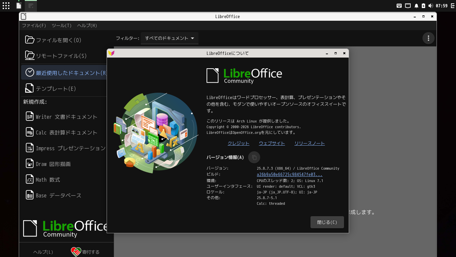456x257 pixels.
Task: Click the display panel icon in the tray
Action: coord(408,6)
